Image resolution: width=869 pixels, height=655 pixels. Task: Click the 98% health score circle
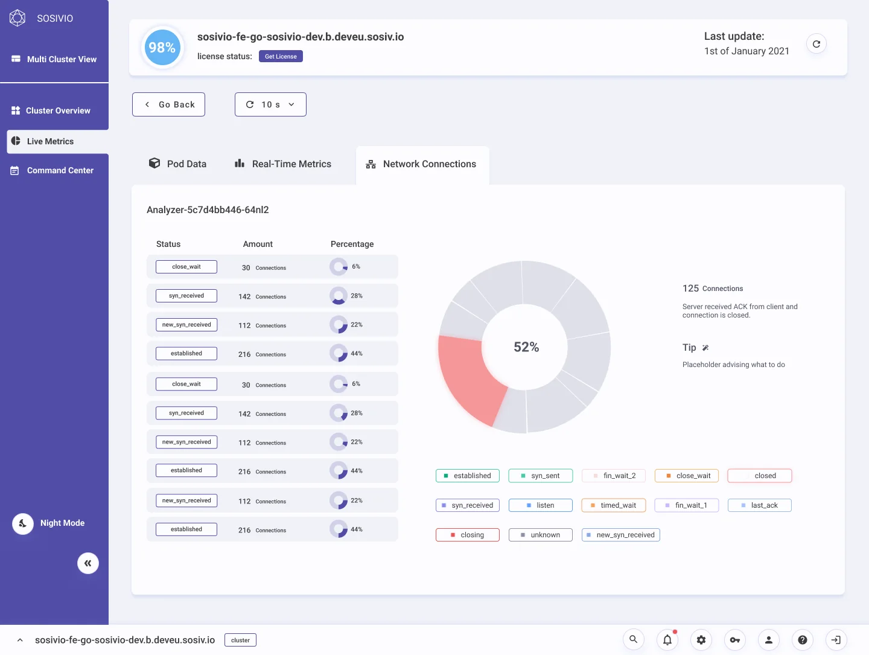coord(162,48)
